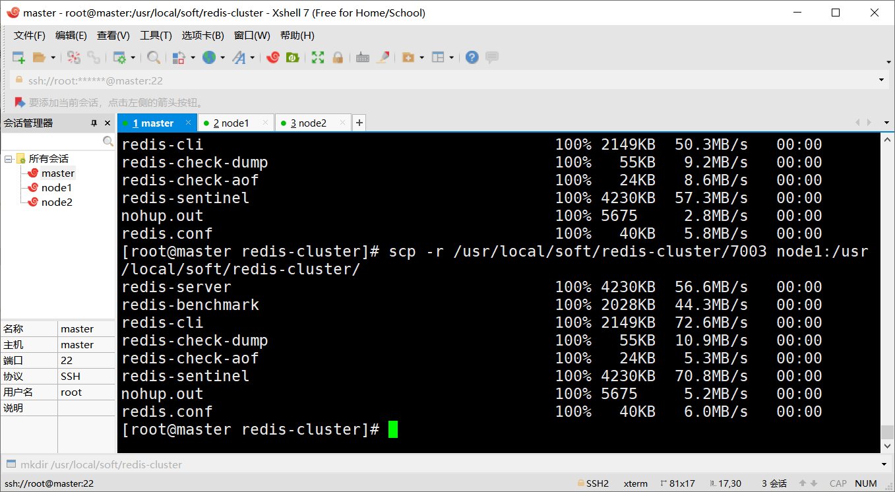
Task: Click the highlighter pen toolbar icon
Action: click(383, 58)
